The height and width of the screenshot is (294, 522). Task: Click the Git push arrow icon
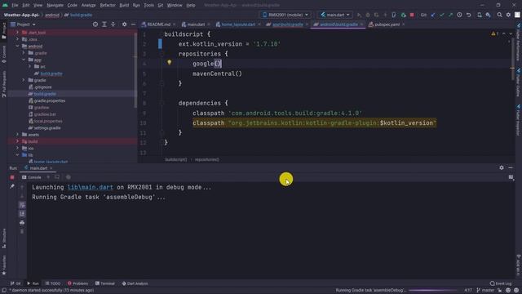450,15
